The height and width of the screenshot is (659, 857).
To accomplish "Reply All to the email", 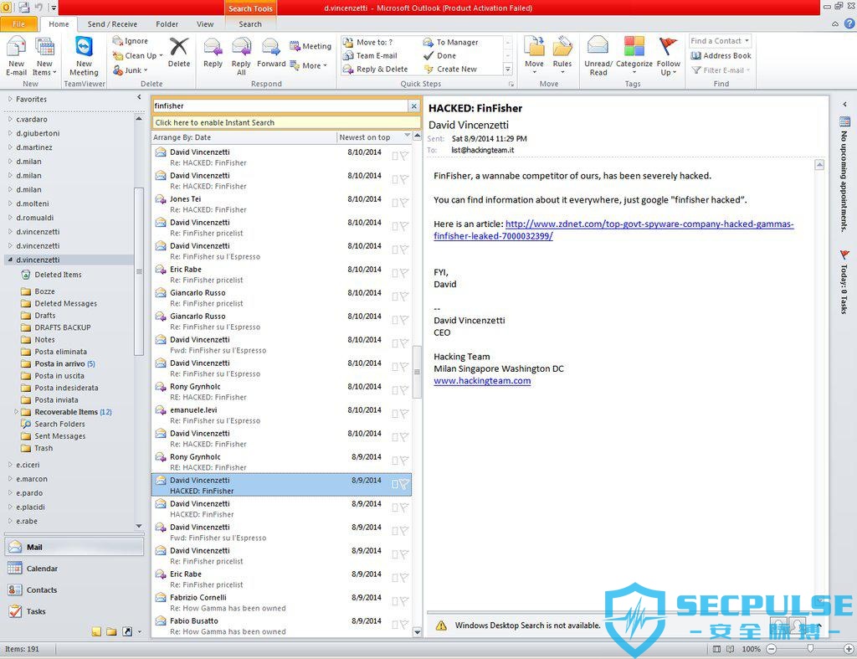I will (x=241, y=56).
